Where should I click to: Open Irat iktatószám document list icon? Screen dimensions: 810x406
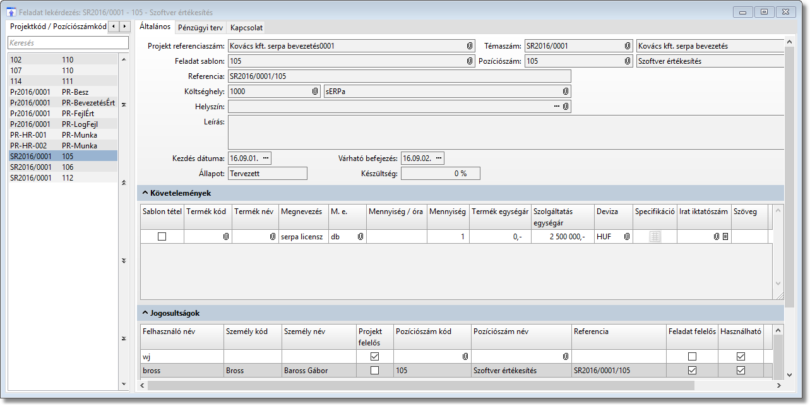(725, 237)
